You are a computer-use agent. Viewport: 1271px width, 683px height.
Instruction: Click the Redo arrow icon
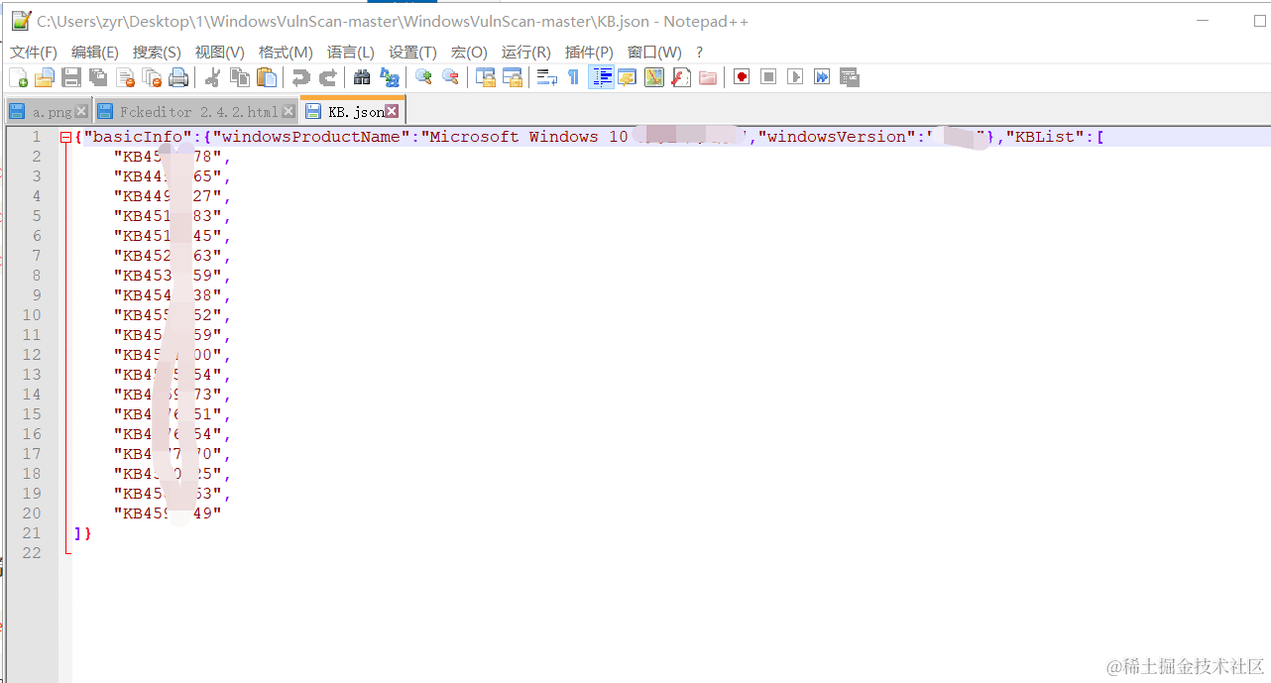pos(327,77)
